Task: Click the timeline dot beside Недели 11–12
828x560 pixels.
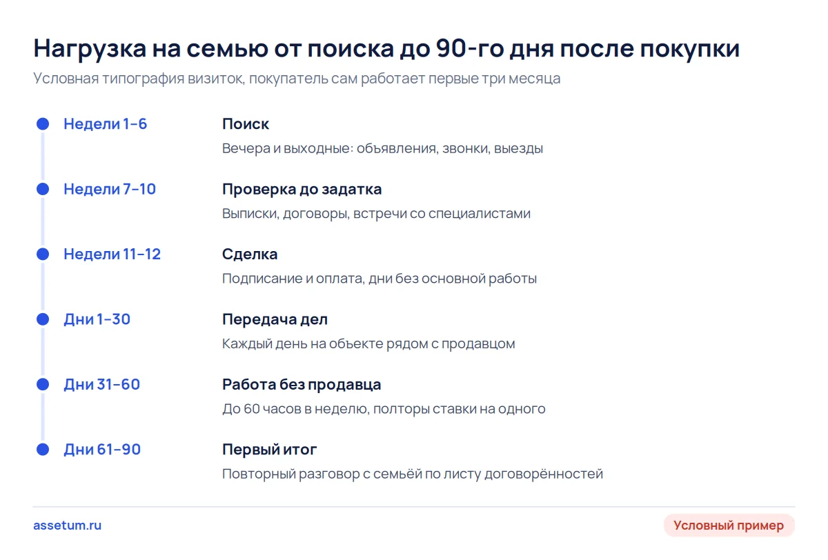Action: pyautogui.click(x=43, y=254)
